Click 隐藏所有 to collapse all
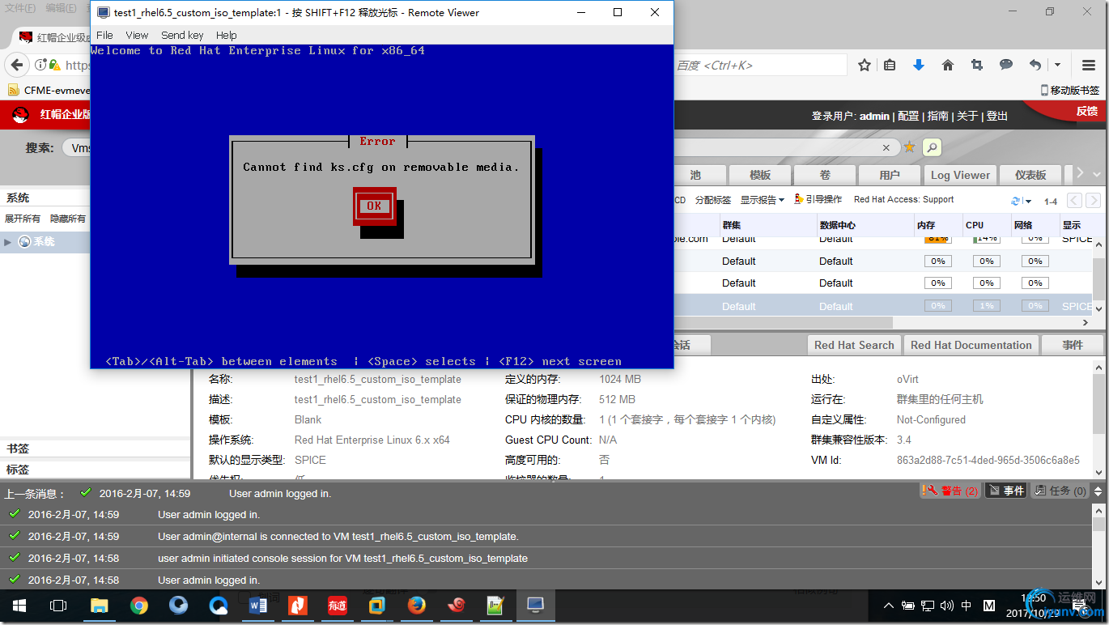 pyautogui.click(x=68, y=219)
